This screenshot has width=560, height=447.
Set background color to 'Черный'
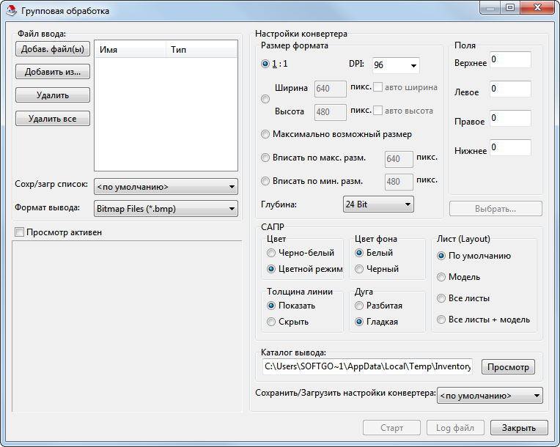tap(359, 269)
